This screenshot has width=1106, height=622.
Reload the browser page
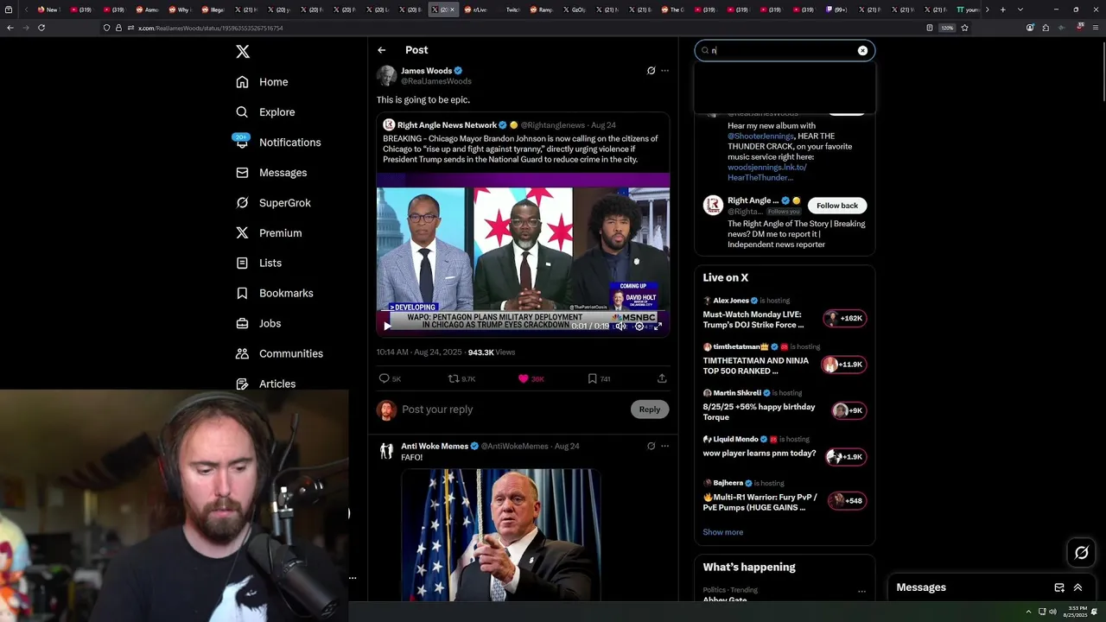tap(41, 28)
